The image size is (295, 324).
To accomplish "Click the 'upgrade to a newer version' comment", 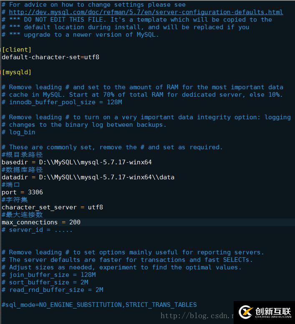I will pos(81,35).
